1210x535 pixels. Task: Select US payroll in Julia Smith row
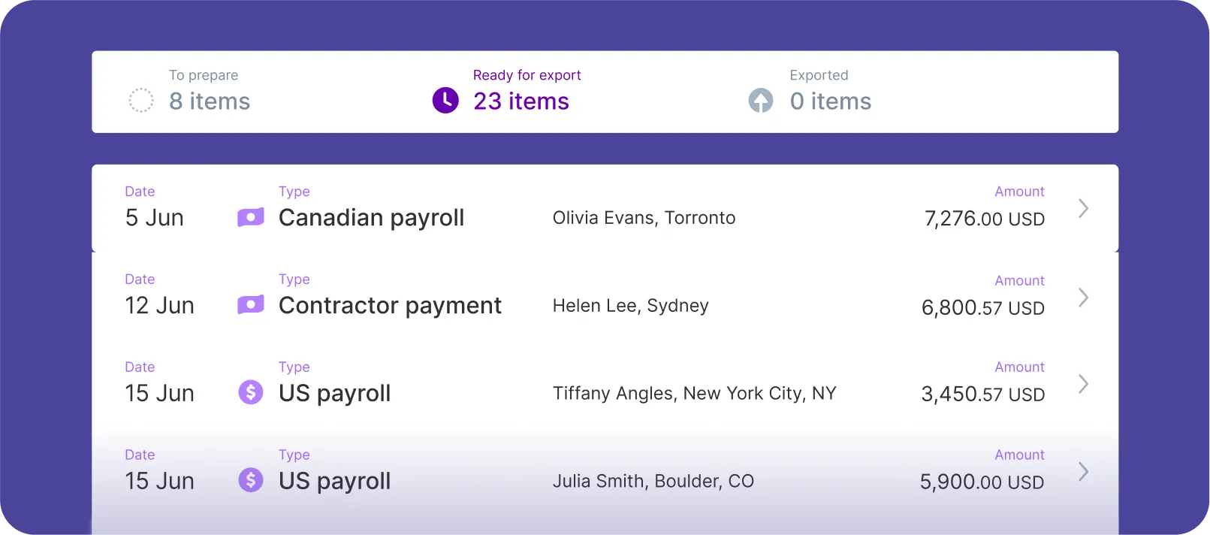pyautogui.click(x=334, y=482)
